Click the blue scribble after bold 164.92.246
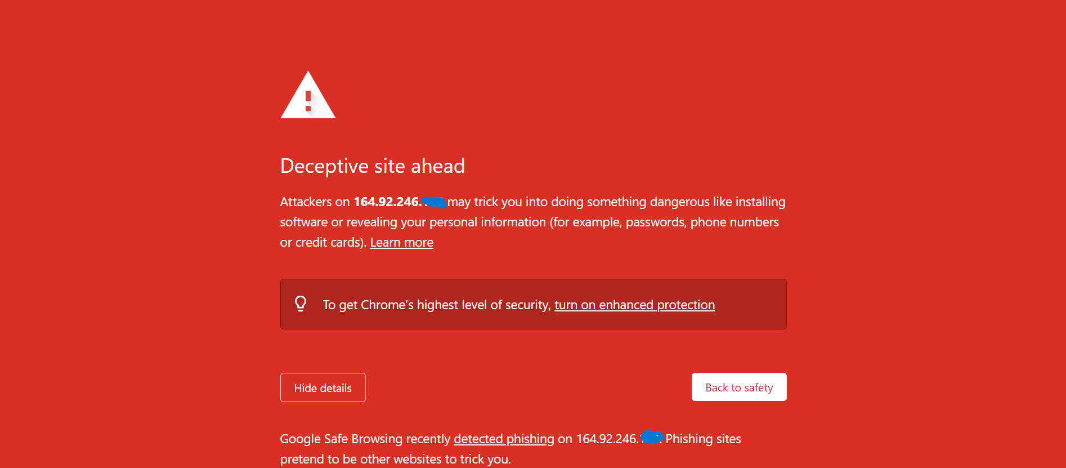Screen dimensions: 1066x468 [x=434, y=202]
